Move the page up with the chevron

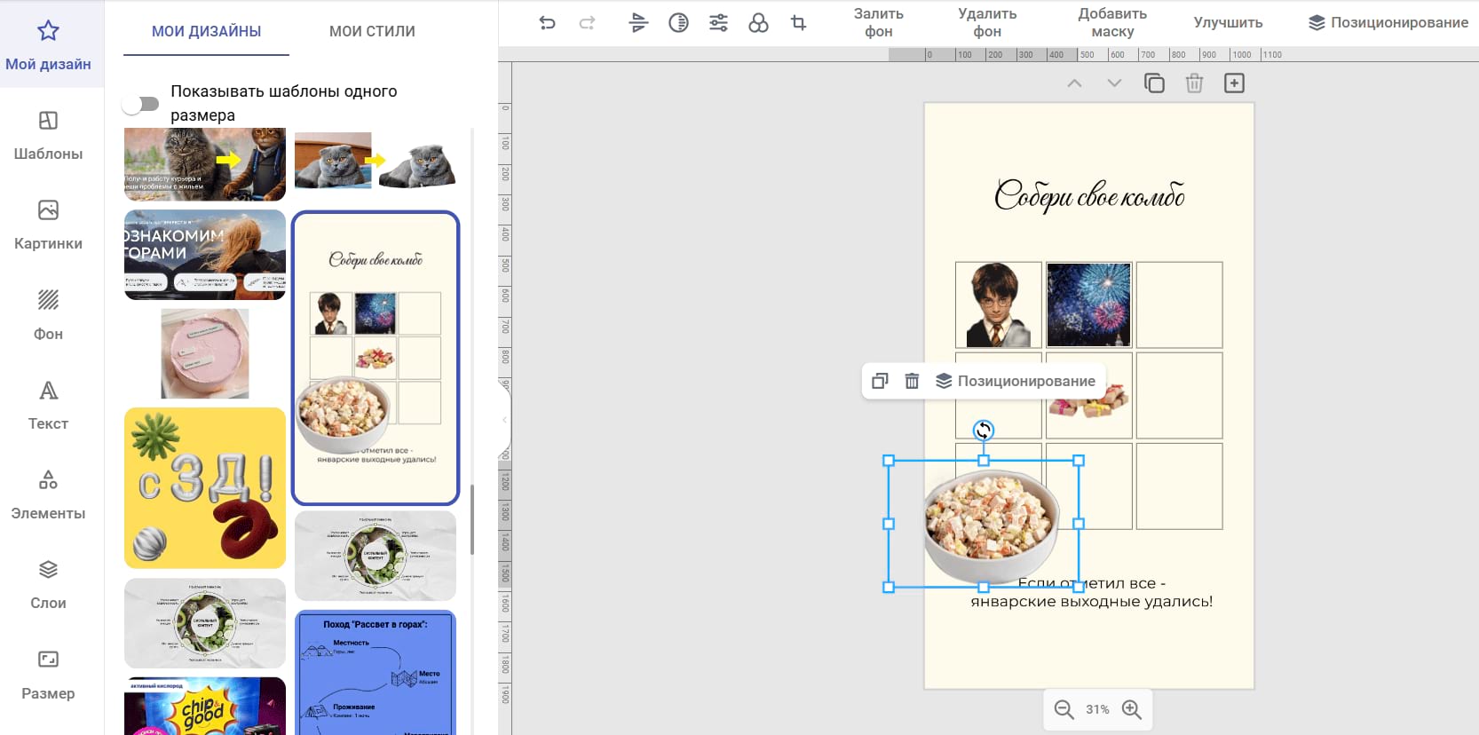pyautogui.click(x=1074, y=83)
